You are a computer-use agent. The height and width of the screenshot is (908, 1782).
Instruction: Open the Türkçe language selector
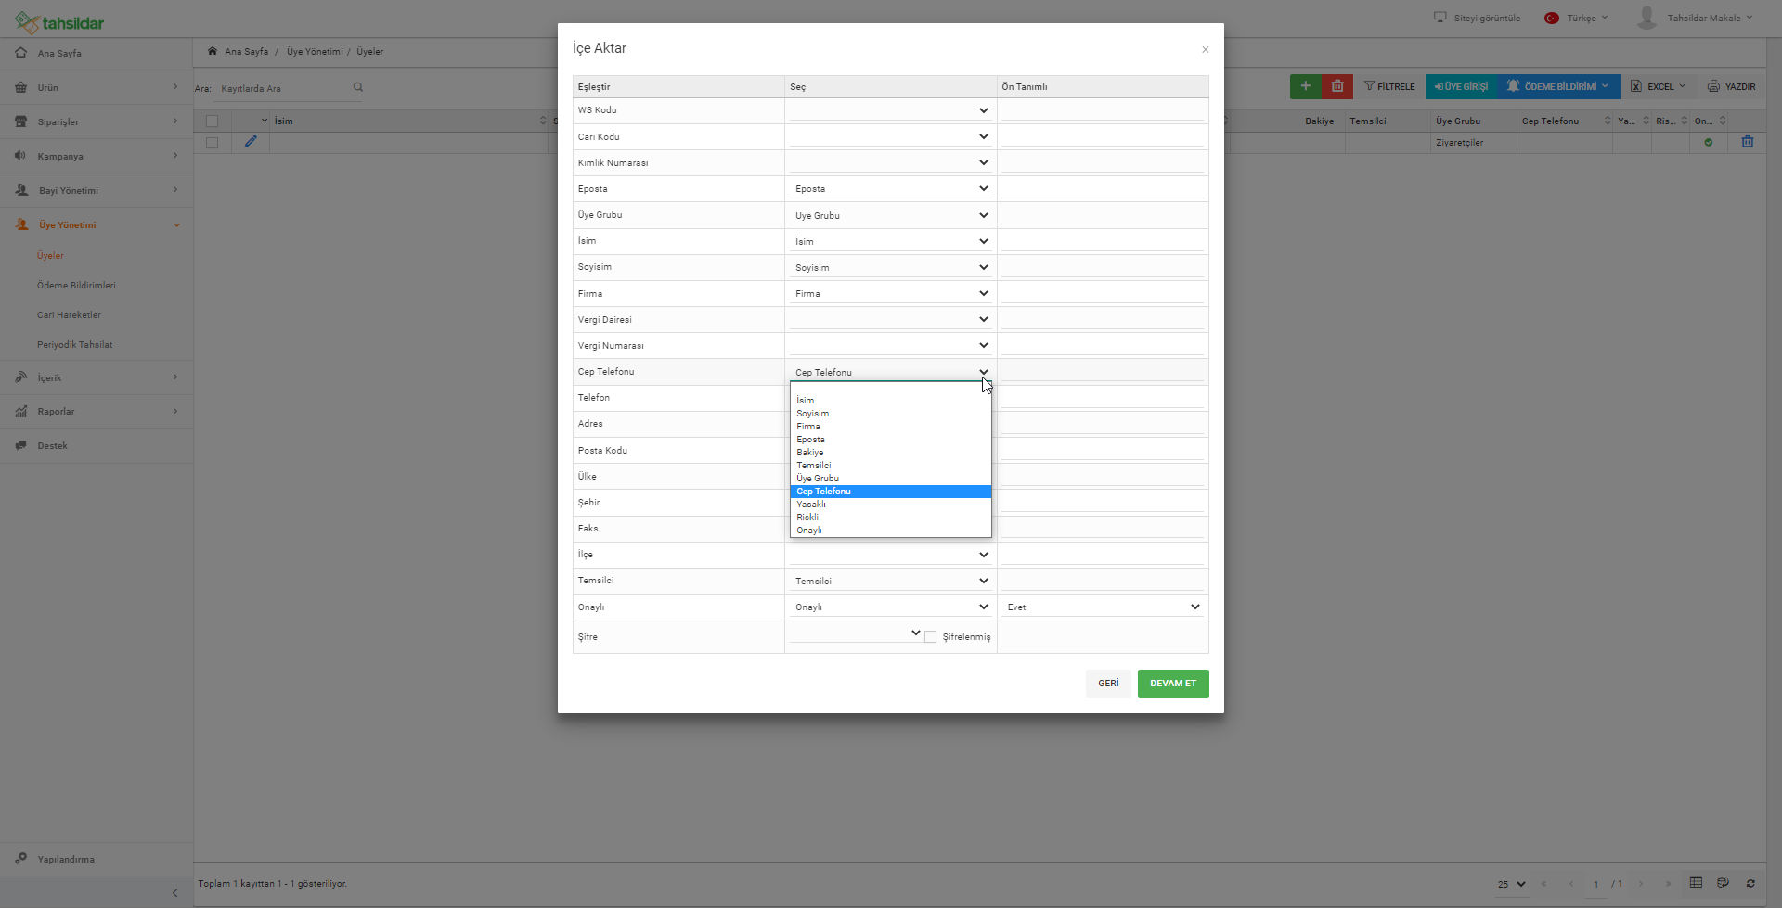1576,18
